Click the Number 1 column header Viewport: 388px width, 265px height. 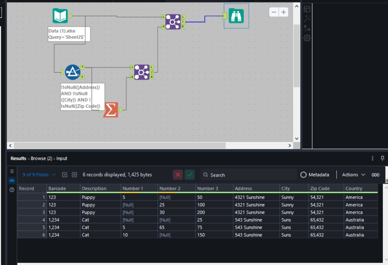[139, 189]
